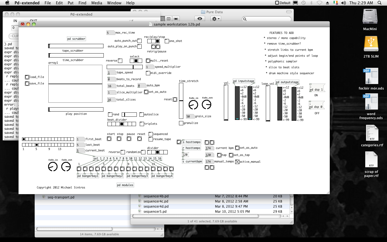Click the time_stretch reset bang
387x242 pixels.
[x=175, y=99]
